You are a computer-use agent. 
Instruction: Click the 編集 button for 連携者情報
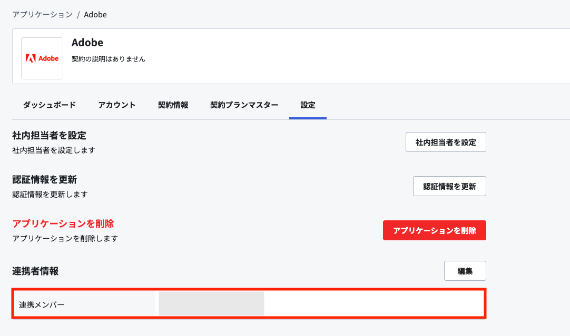465,271
